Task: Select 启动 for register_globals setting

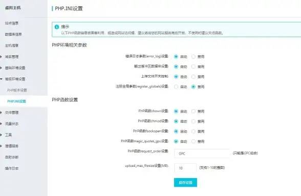Action: (x=176, y=87)
